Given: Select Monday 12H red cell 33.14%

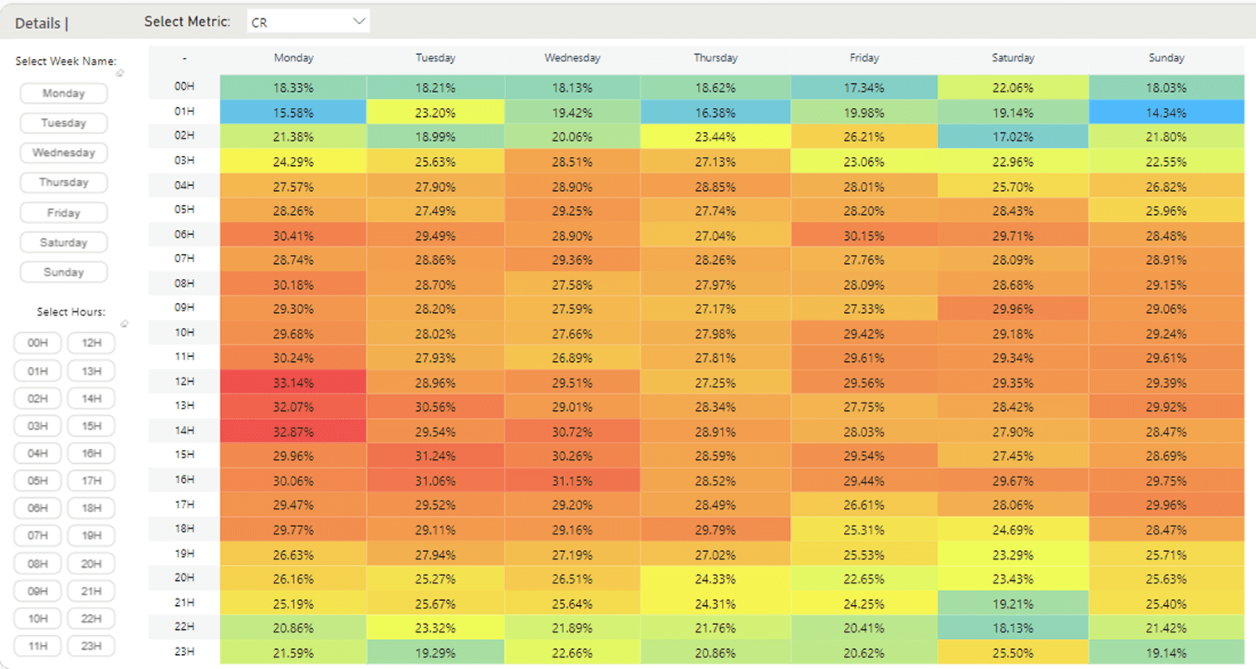Looking at the screenshot, I should click(x=293, y=382).
